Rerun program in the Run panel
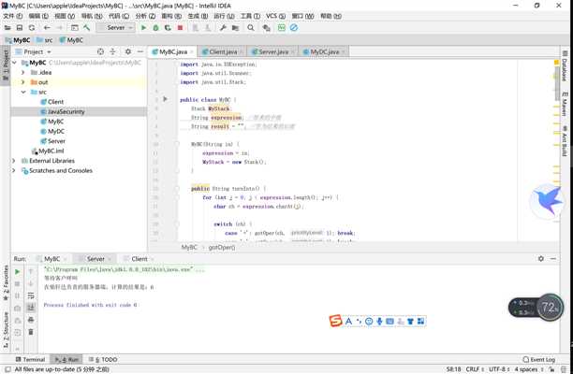 pos(17,272)
